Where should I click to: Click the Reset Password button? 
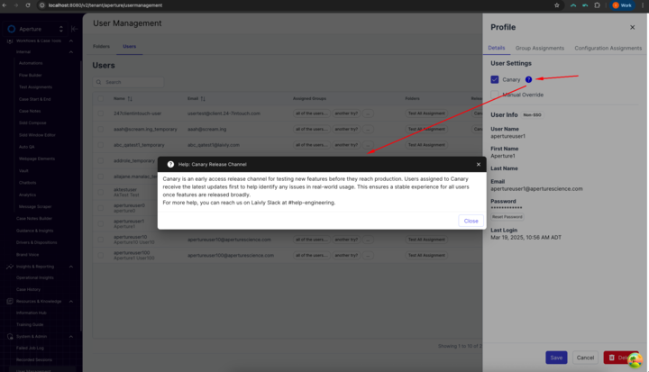point(507,217)
